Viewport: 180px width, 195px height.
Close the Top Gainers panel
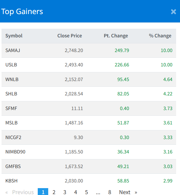[x=173, y=12]
